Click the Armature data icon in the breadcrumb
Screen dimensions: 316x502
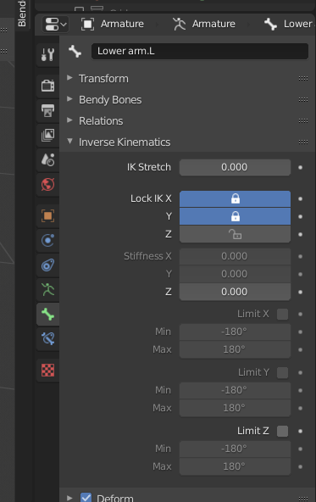coord(179,24)
